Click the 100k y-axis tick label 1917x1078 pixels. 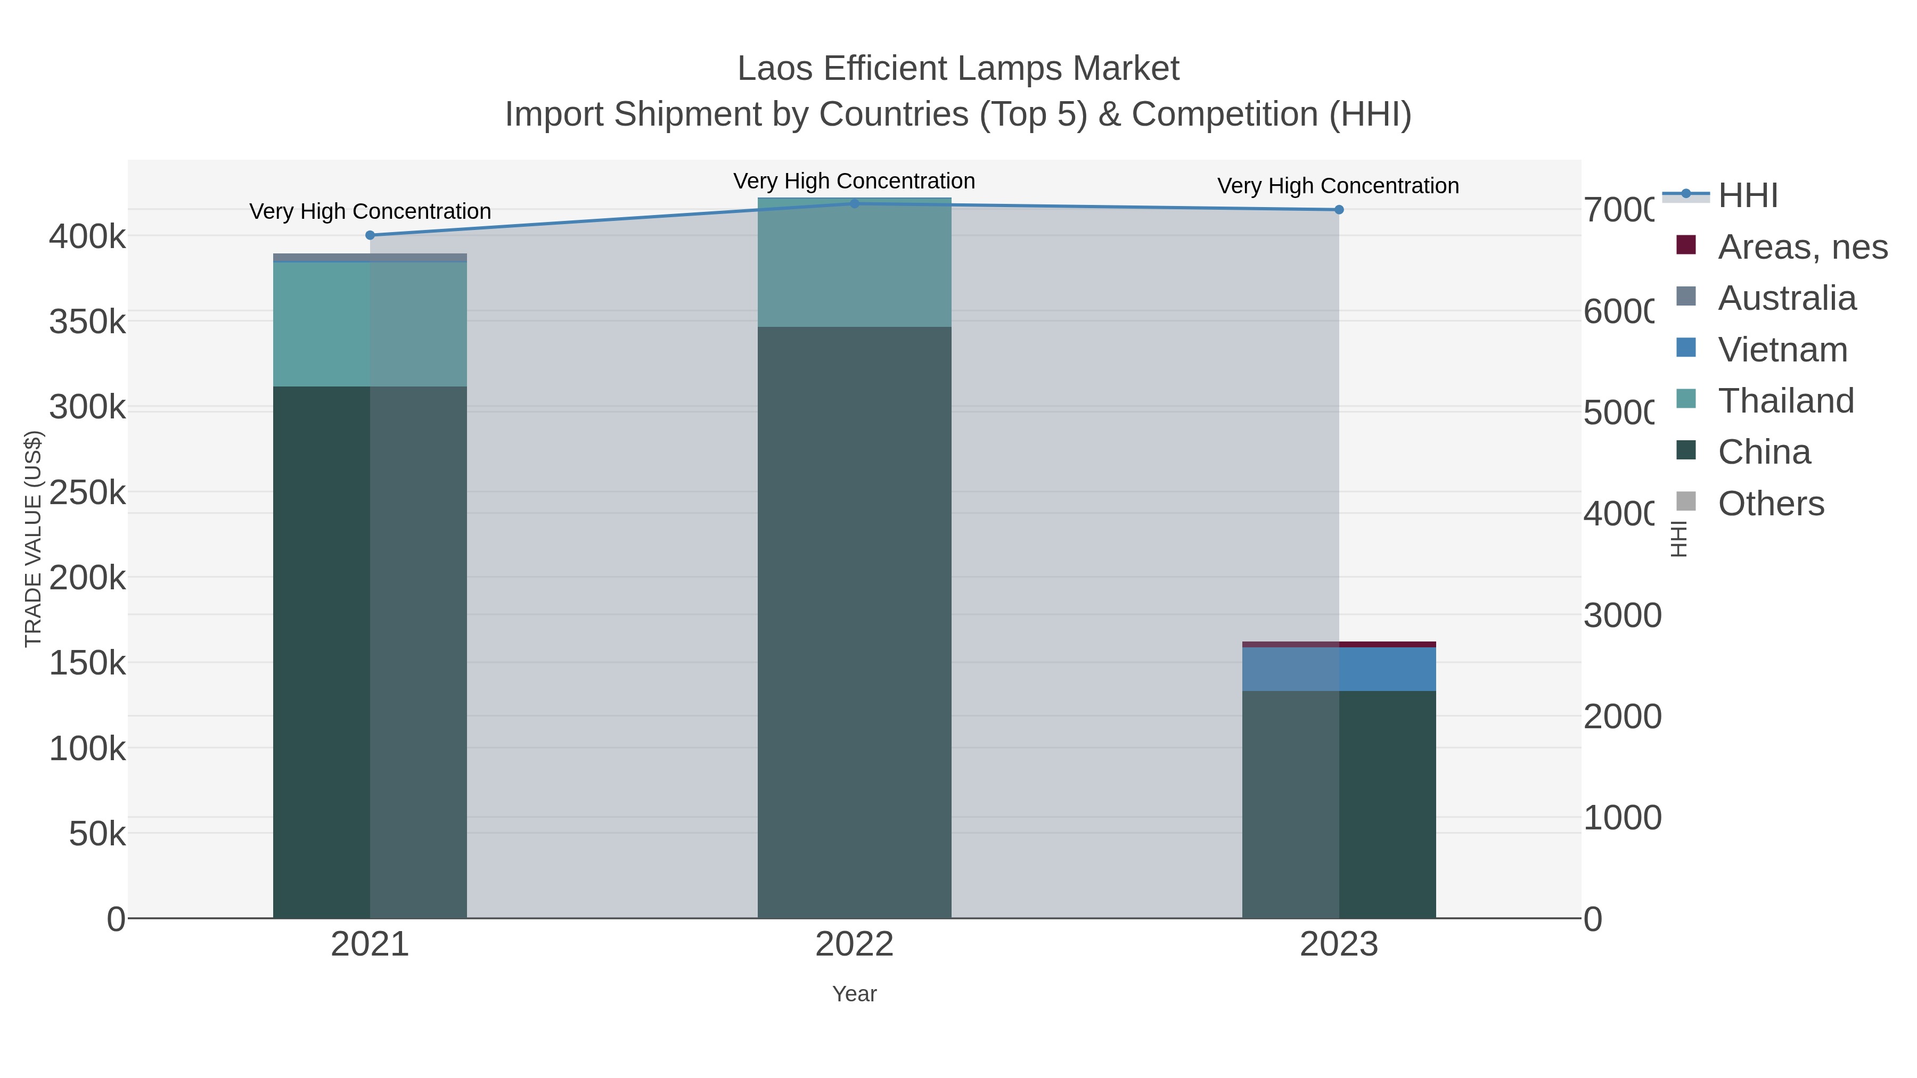(x=88, y=748)
